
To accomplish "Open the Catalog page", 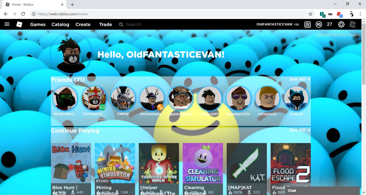I will coord(60,24).
